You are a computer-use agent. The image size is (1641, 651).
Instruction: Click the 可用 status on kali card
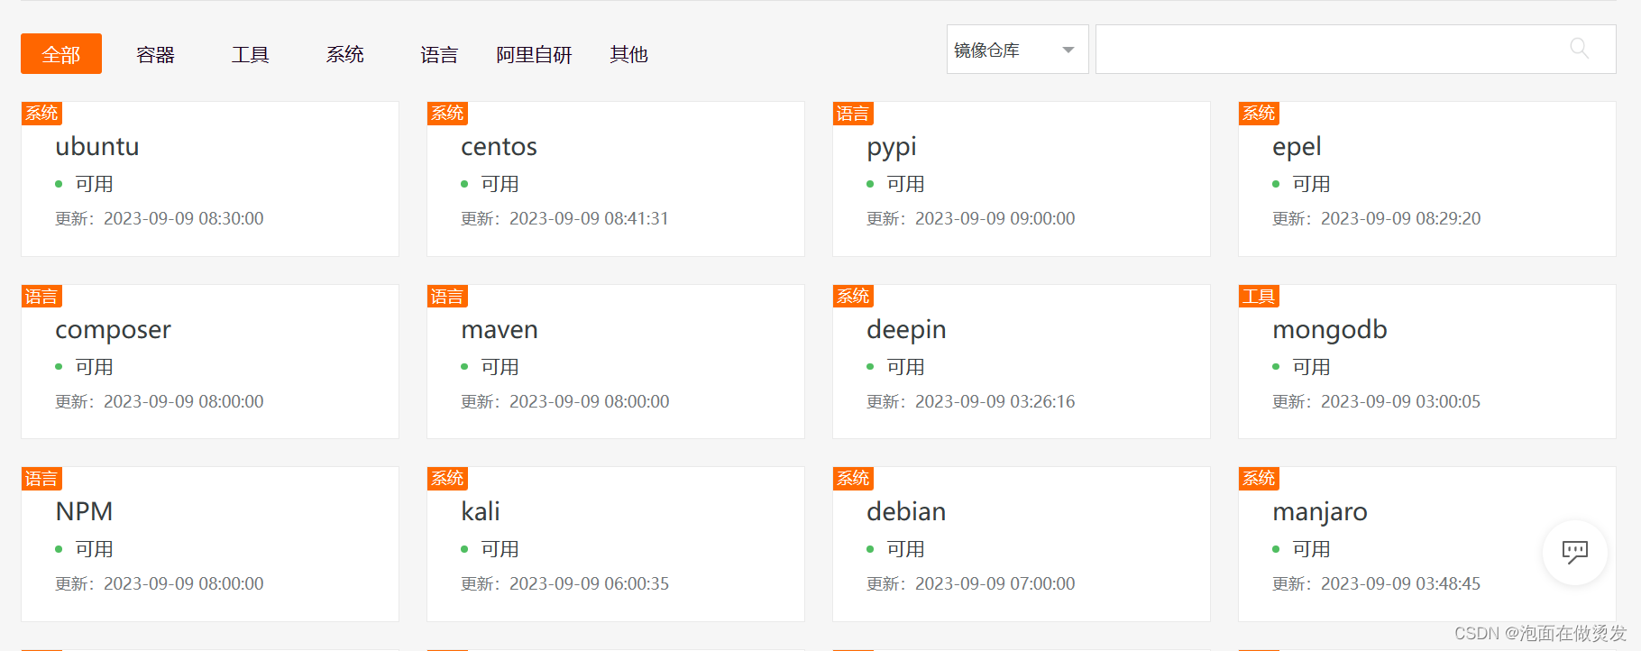click(500, 549)
